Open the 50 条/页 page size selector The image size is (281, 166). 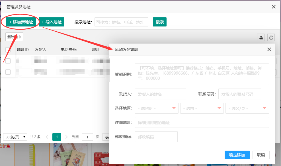15,137
